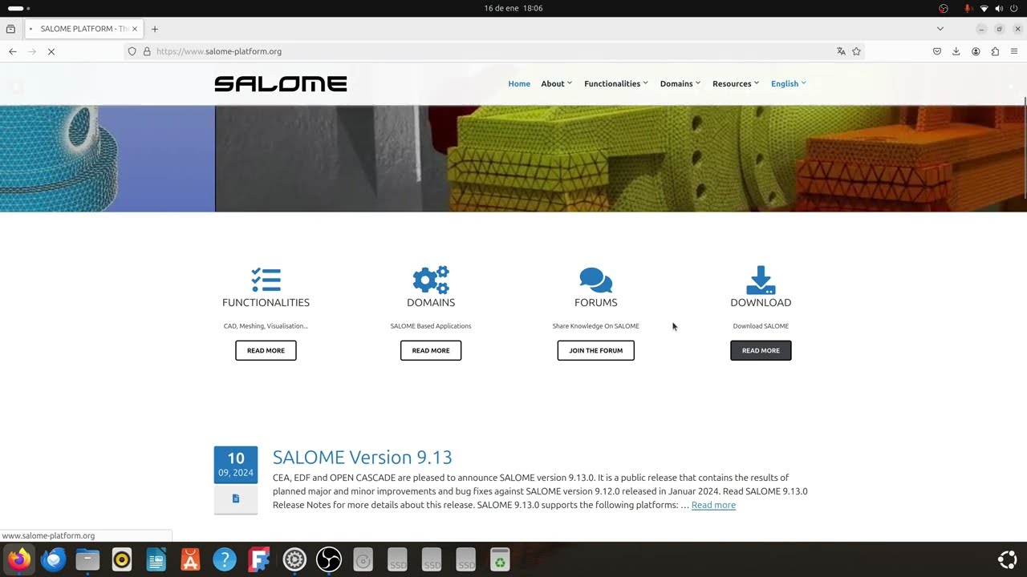1027x577 pixels.
Task: Open the system menu power icon
Action: [1013, 8]
